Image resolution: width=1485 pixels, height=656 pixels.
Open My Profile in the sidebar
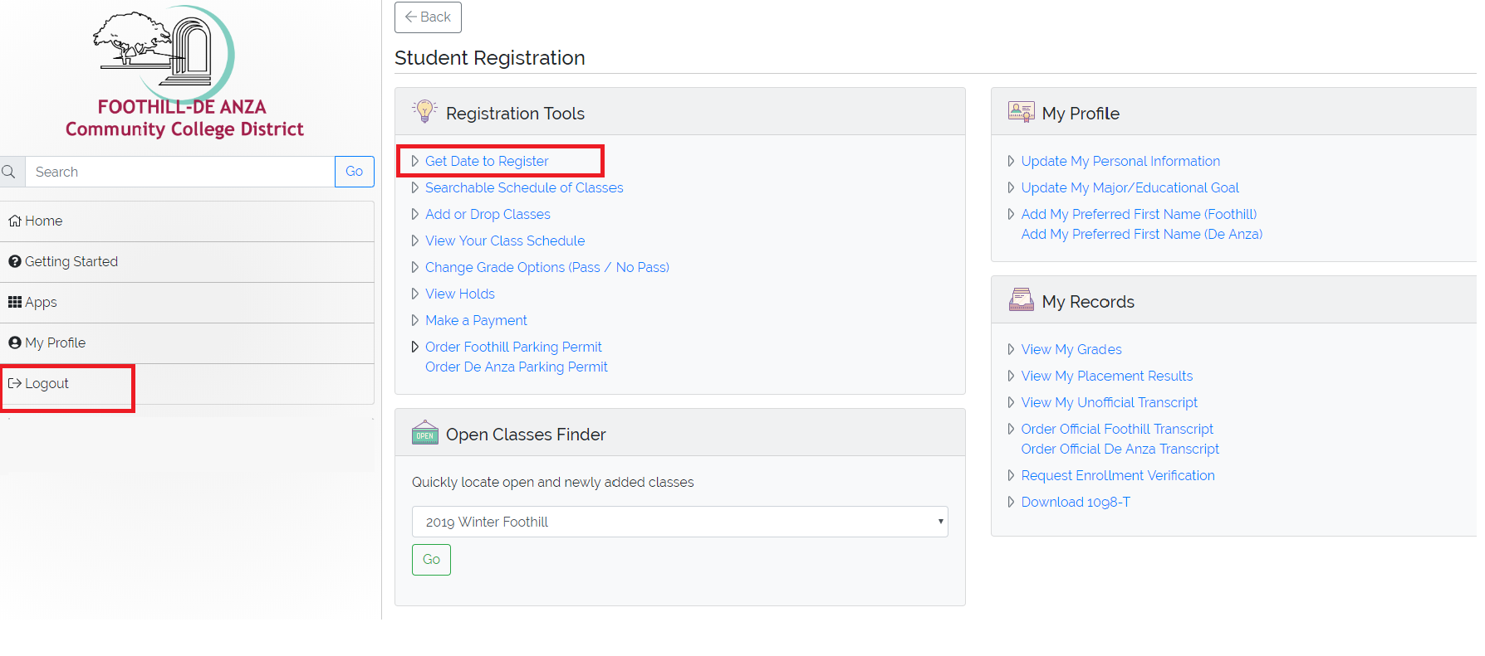click(x=187, y=343)
